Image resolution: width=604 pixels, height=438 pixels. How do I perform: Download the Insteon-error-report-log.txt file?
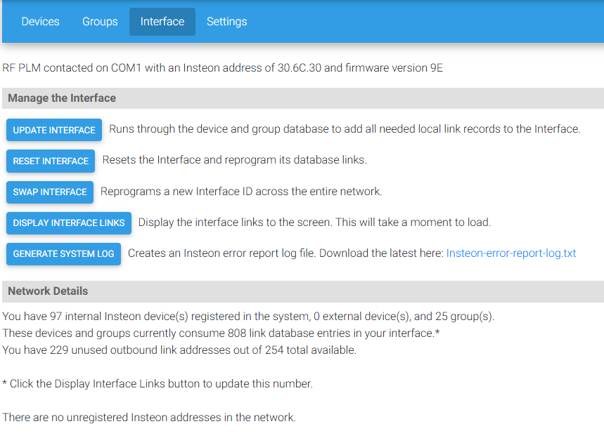[510, 253]
